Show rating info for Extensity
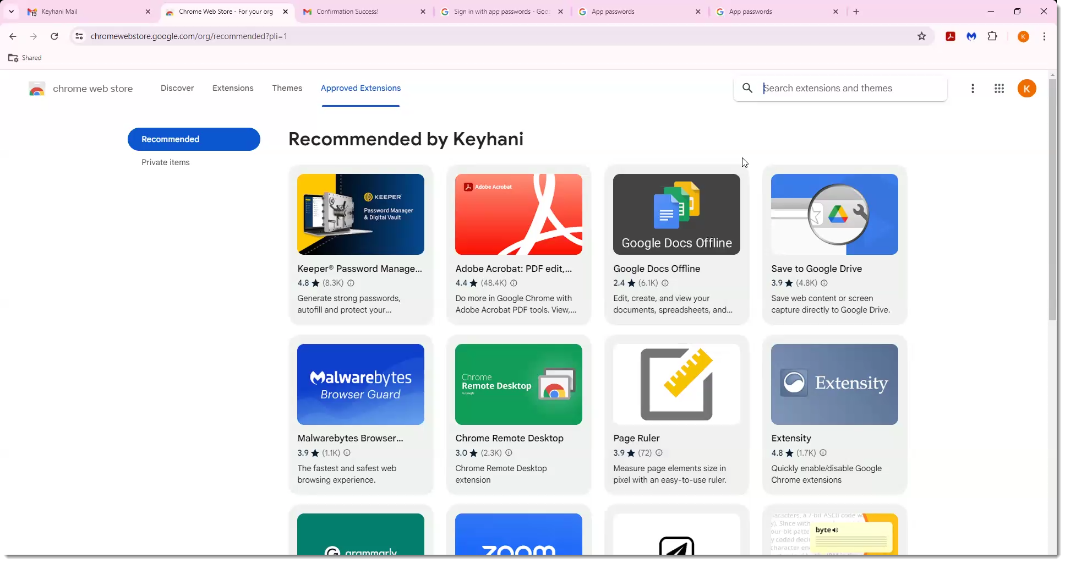Viewport: 1065px width, 563px height. coord(823,453)
